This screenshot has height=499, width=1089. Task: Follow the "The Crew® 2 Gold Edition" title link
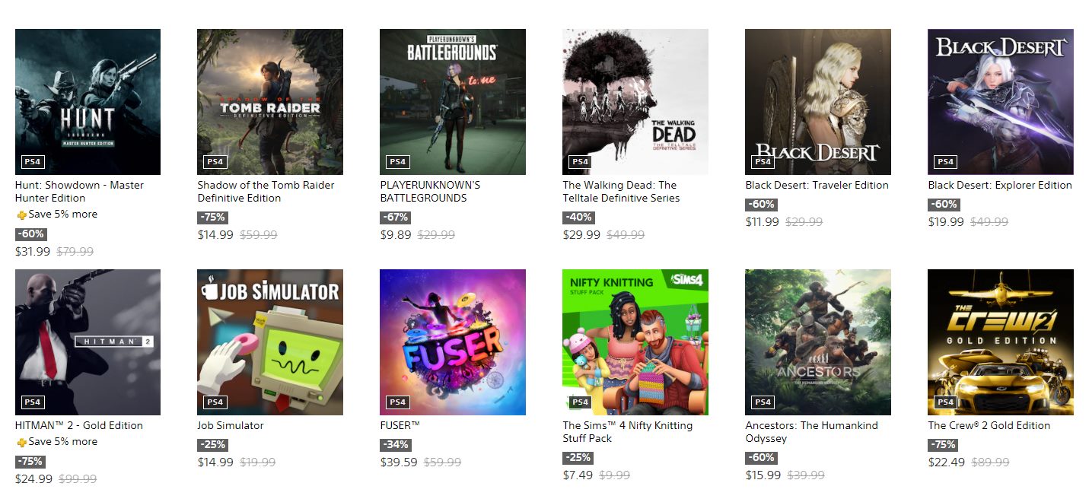click(x=989, y=425)
